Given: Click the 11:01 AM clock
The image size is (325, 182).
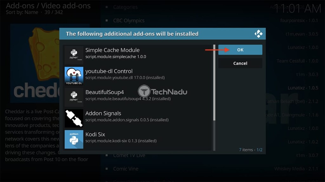Looking at the screenshot, I should pos(297,9).
